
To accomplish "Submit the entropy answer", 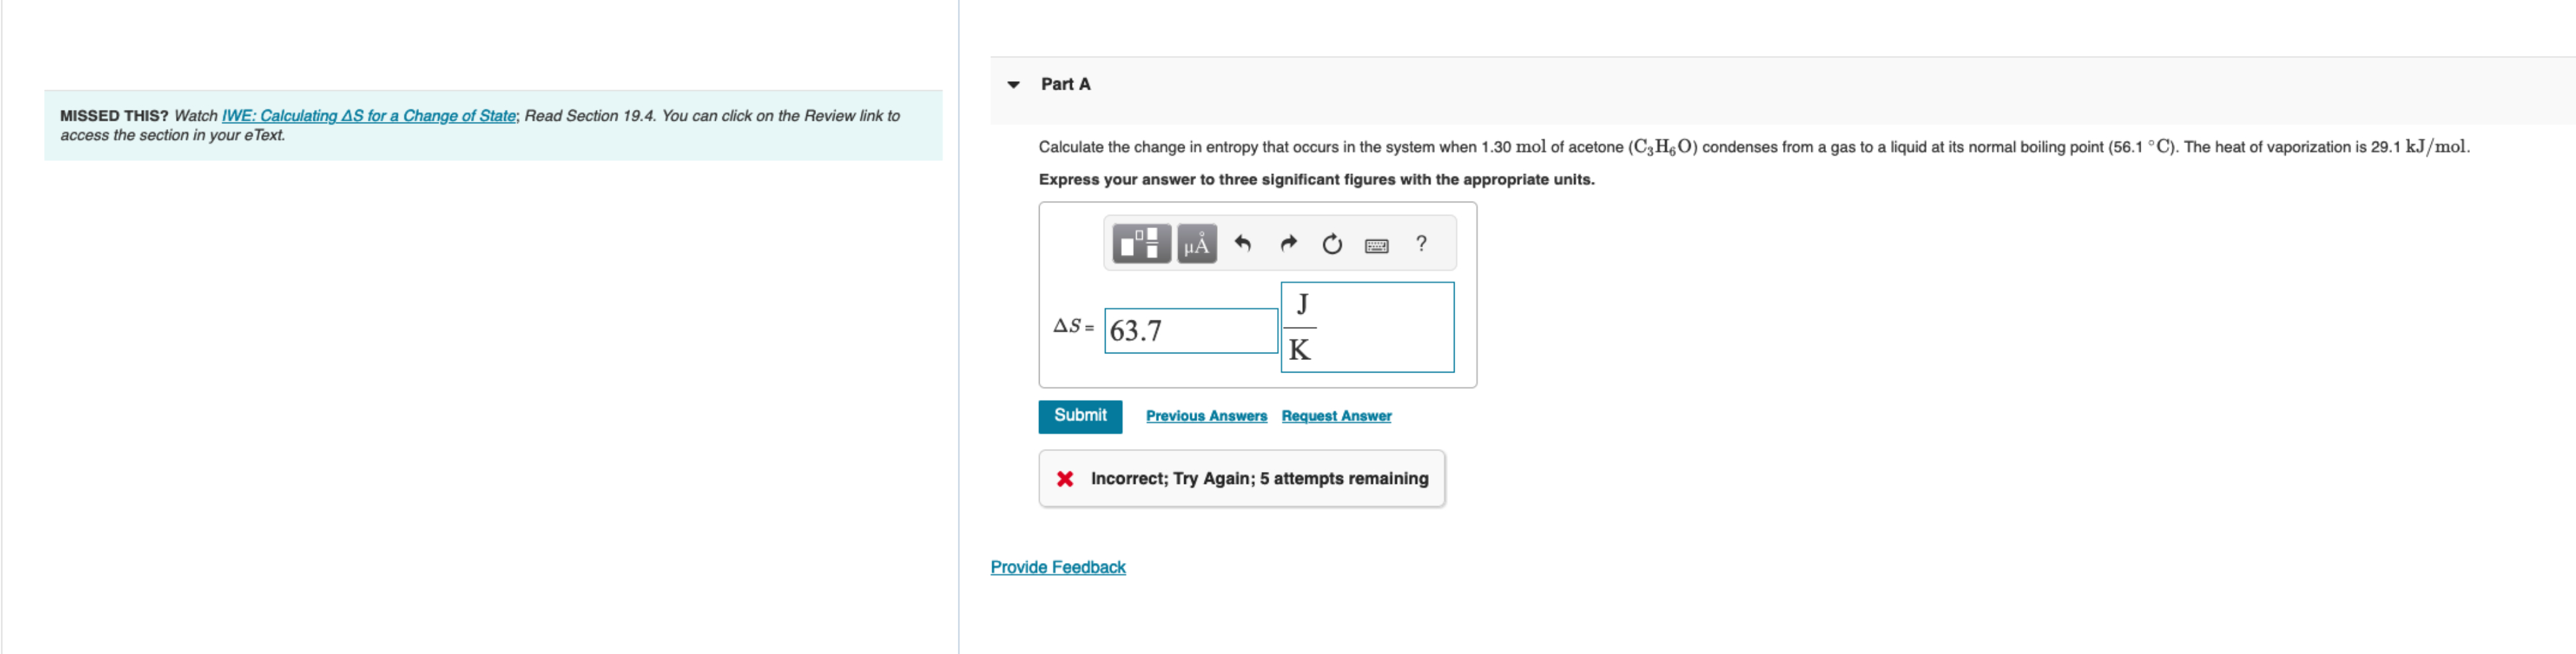I will [1079, 416].
